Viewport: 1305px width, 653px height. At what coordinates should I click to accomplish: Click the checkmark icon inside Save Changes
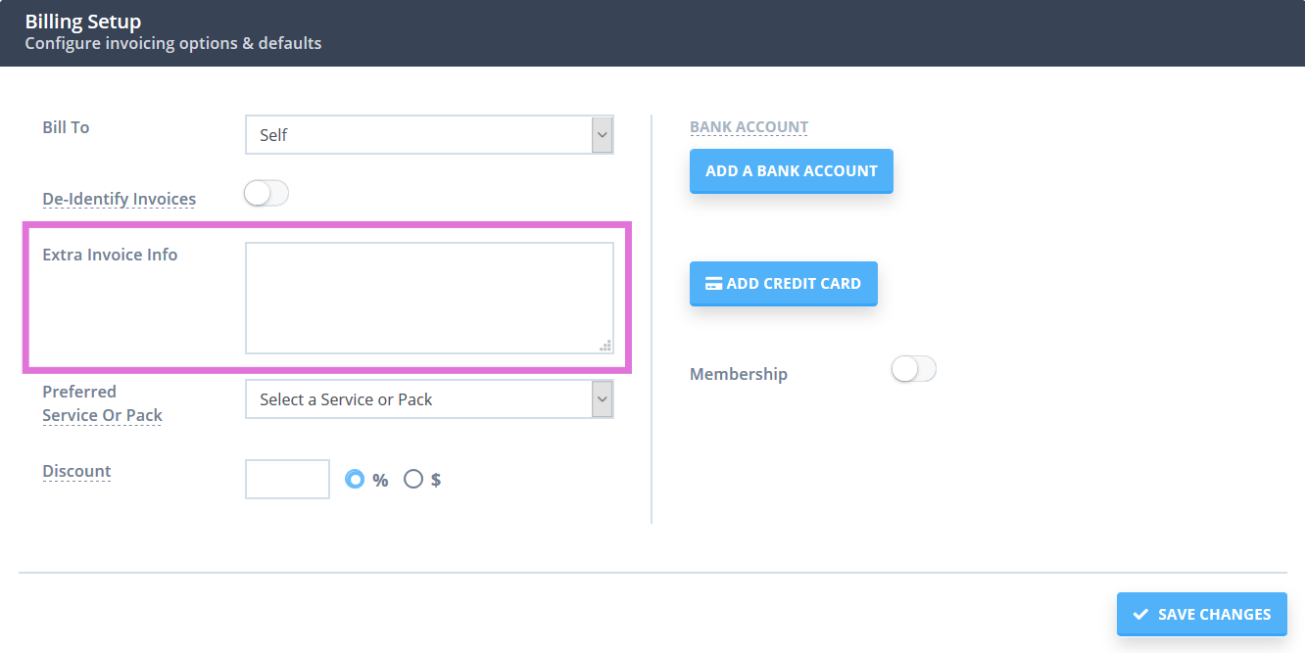pos(1140,614)
